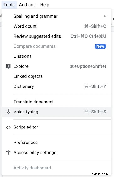Click the New badge beside Compare documents
The width and height of the screenshot is (114, 177).
[x=100, y=46]
